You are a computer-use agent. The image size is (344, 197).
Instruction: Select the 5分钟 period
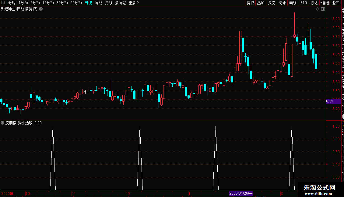click(x=35, y=3)
